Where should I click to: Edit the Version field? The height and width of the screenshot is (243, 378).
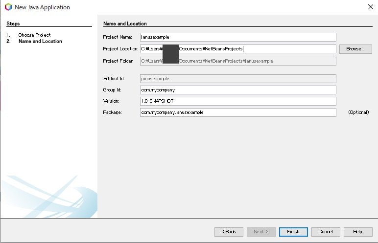tap(238, 101)
